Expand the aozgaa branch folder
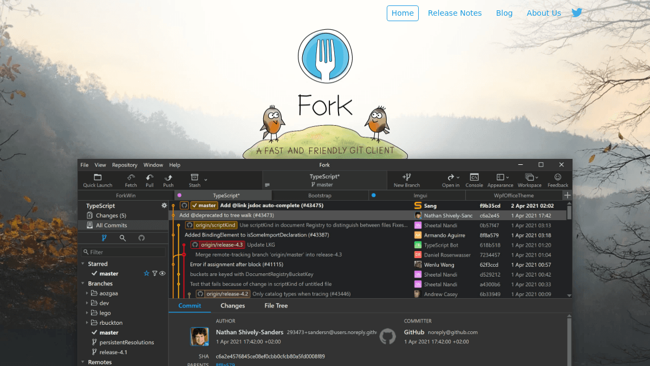This screenshot has height=366, width=650. coord(87,293)
